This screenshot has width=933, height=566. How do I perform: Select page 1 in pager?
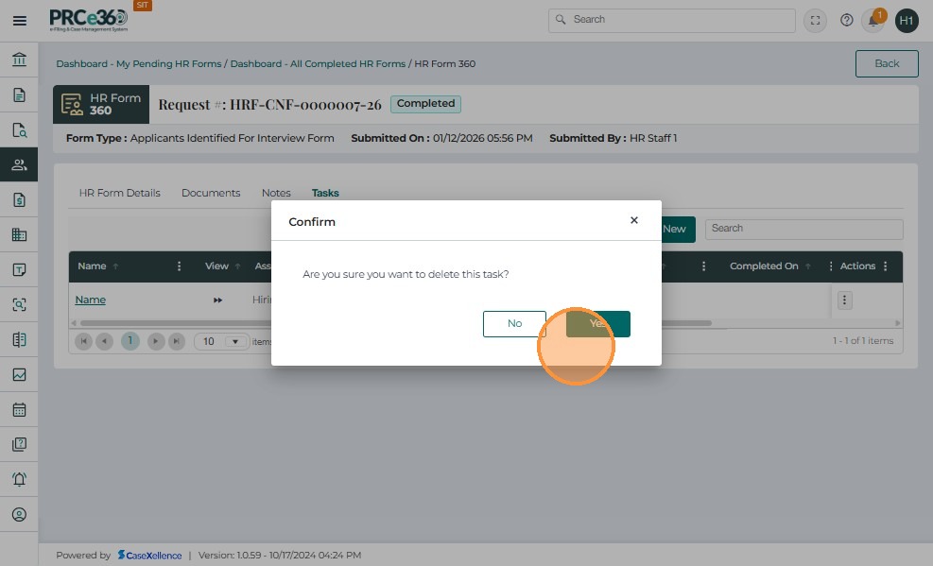tap(130, 341)
